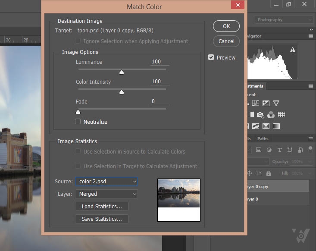316x251 pixels.
Task: Click the OK button
Action: click(x=226, y=26)
